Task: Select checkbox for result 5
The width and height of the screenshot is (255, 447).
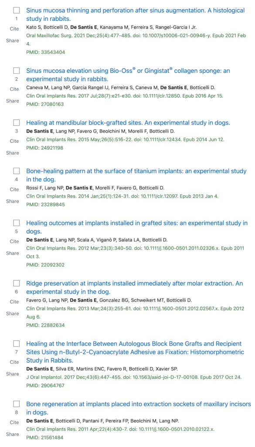Action: (x=17, y=223)
